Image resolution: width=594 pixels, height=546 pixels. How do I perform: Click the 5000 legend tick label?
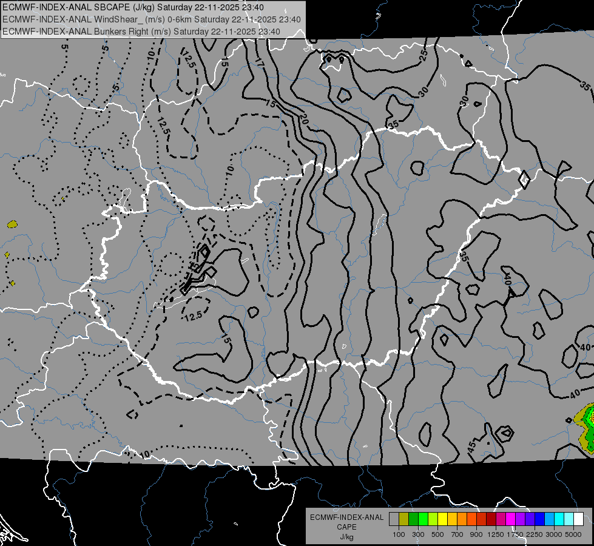point(573,534)
